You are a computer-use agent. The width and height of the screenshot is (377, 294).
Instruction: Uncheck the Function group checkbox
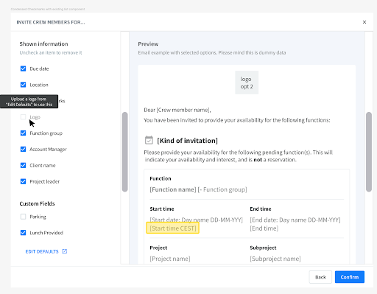pos(23,133)
